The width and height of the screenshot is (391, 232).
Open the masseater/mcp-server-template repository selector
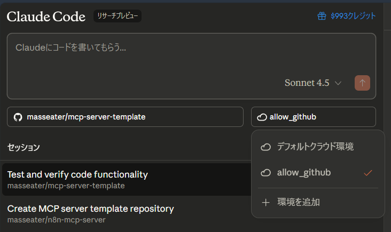(125, 117)
